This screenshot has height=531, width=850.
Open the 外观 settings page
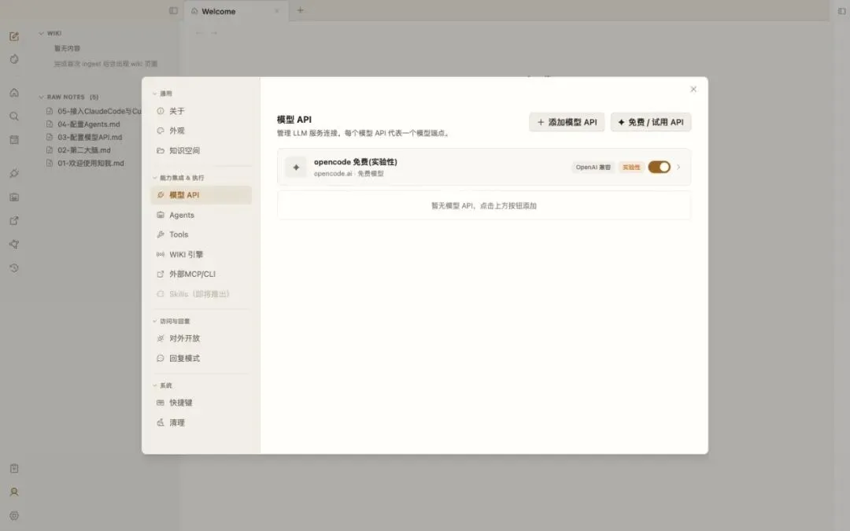coord(201,131)
